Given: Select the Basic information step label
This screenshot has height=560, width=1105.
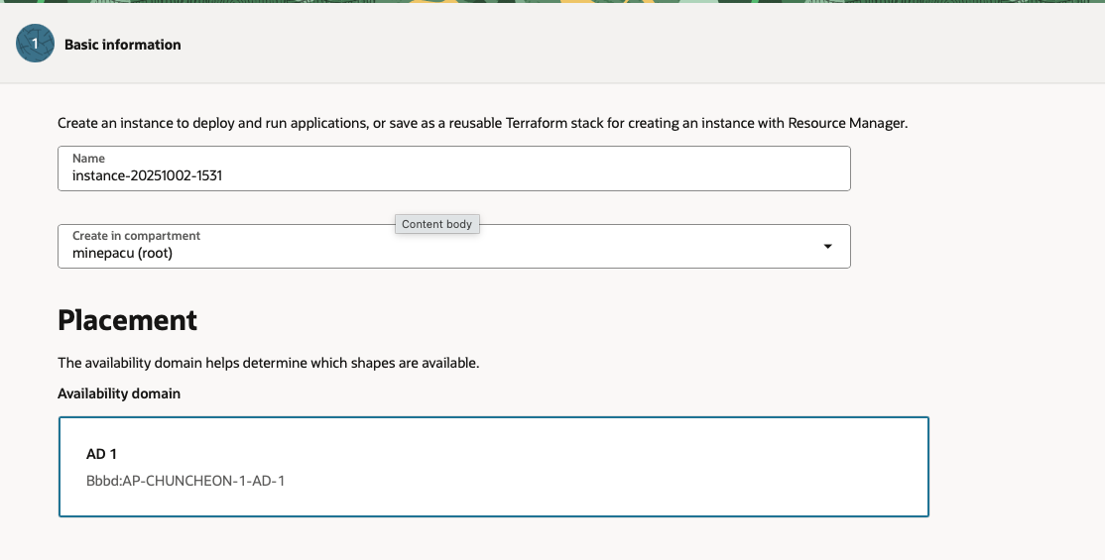Looking at the screenshot, I should (123, 45).
